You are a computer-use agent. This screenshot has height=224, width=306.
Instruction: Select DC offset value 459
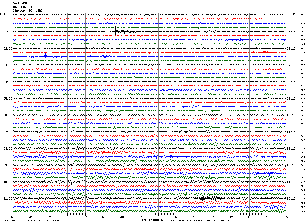[x=303, y=40]
